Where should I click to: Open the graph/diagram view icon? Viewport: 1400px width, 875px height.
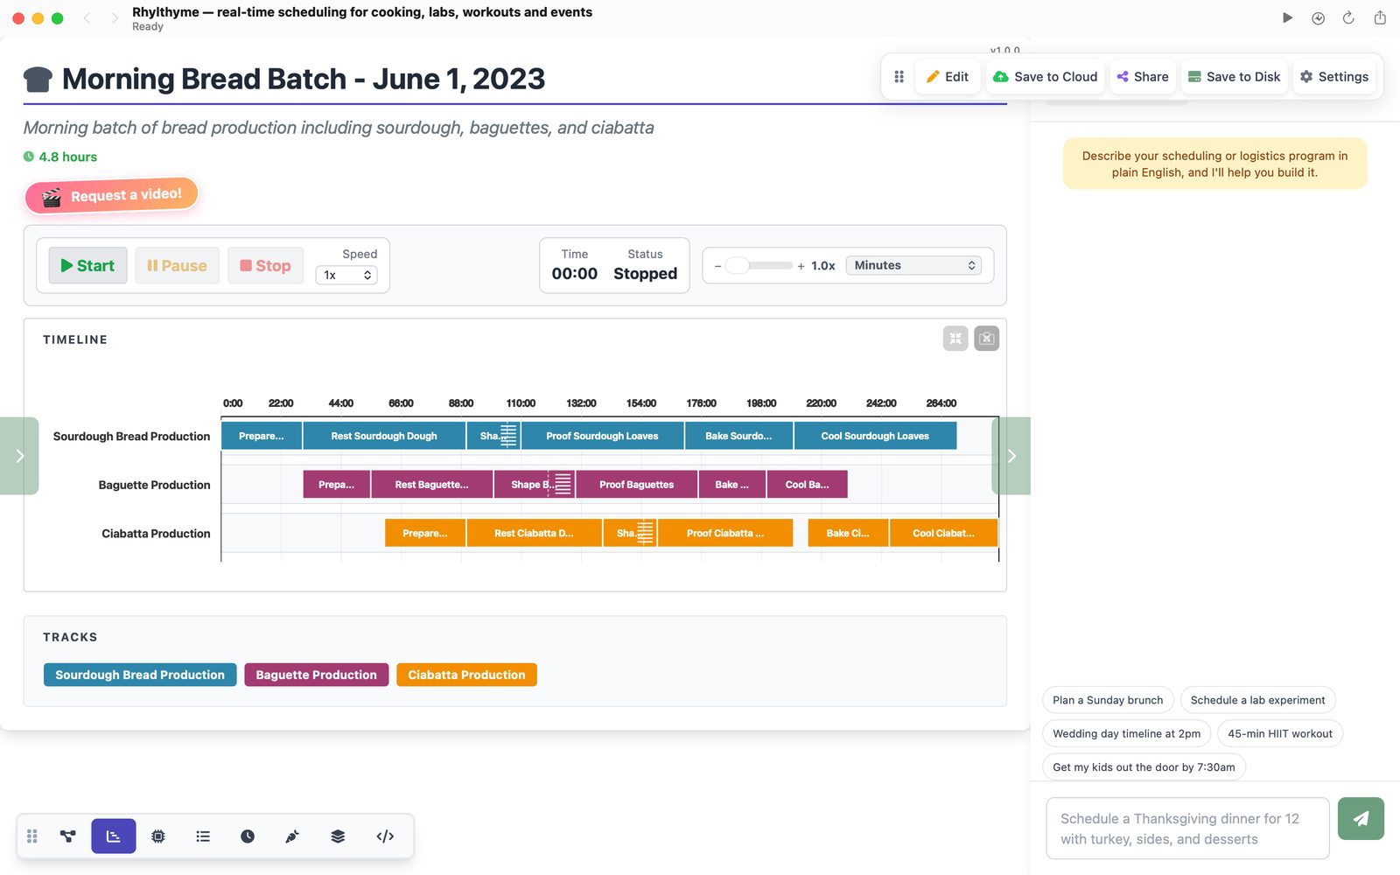67,836
